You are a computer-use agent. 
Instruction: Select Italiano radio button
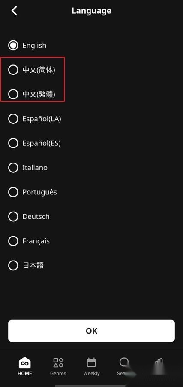(13, 168)
